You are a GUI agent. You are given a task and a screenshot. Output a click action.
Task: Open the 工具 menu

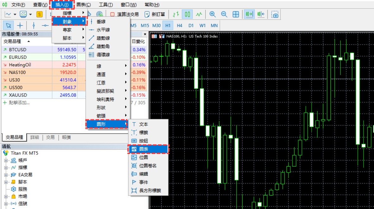(x=106, y=5)
